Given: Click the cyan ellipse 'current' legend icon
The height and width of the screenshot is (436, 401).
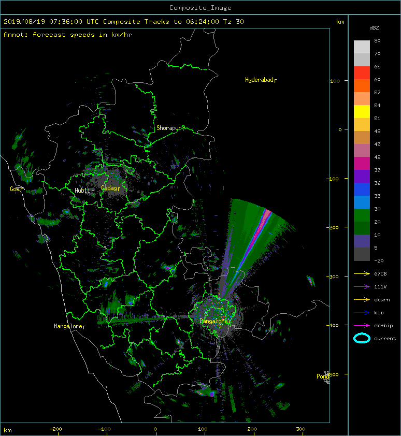Looking at the screenshot, I should [362, 338].
